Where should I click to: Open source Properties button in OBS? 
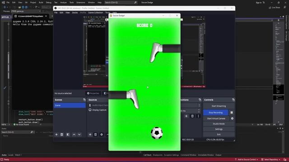click(93, 93)
